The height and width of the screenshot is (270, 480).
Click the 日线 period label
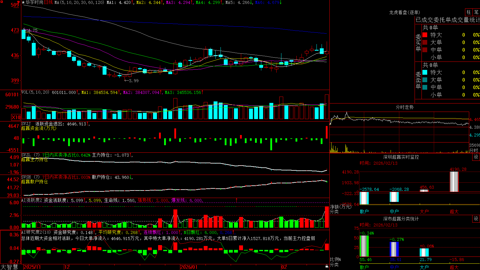pos(48,2)
